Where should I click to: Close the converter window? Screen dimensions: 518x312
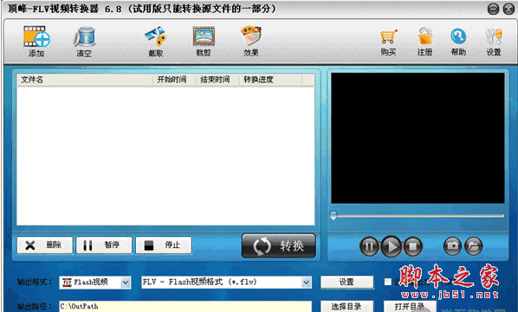tap(508, 9)
